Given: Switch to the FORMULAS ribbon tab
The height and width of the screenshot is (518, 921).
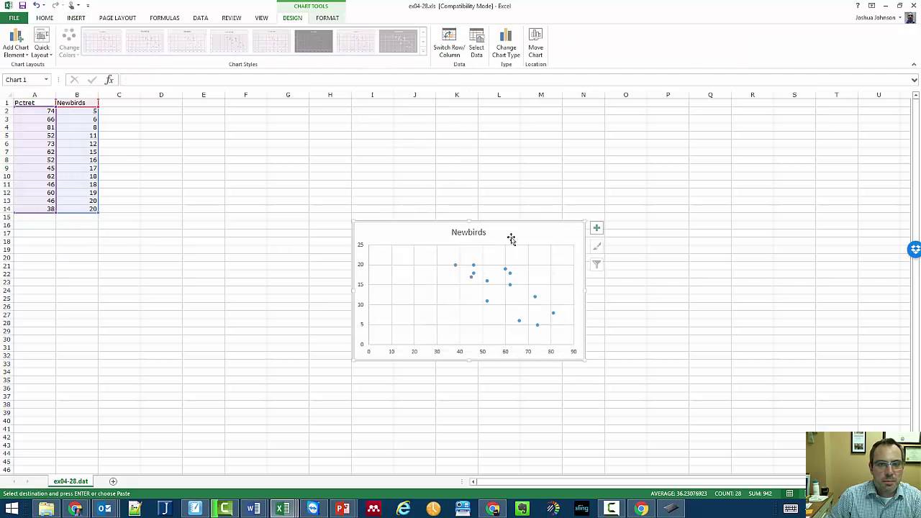Looking at the screenshot, I should click(165, 18).
